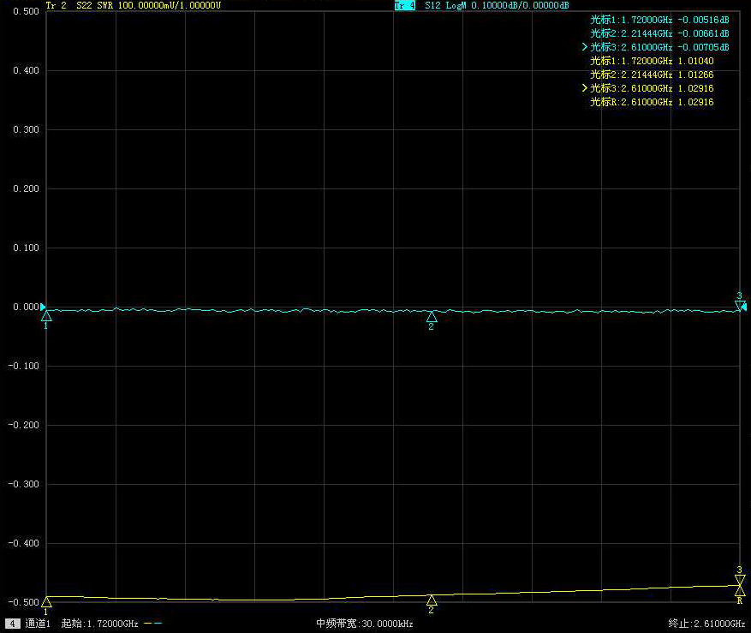
Task: Click yellow reference marker R readout line
Action: [652, 102]
